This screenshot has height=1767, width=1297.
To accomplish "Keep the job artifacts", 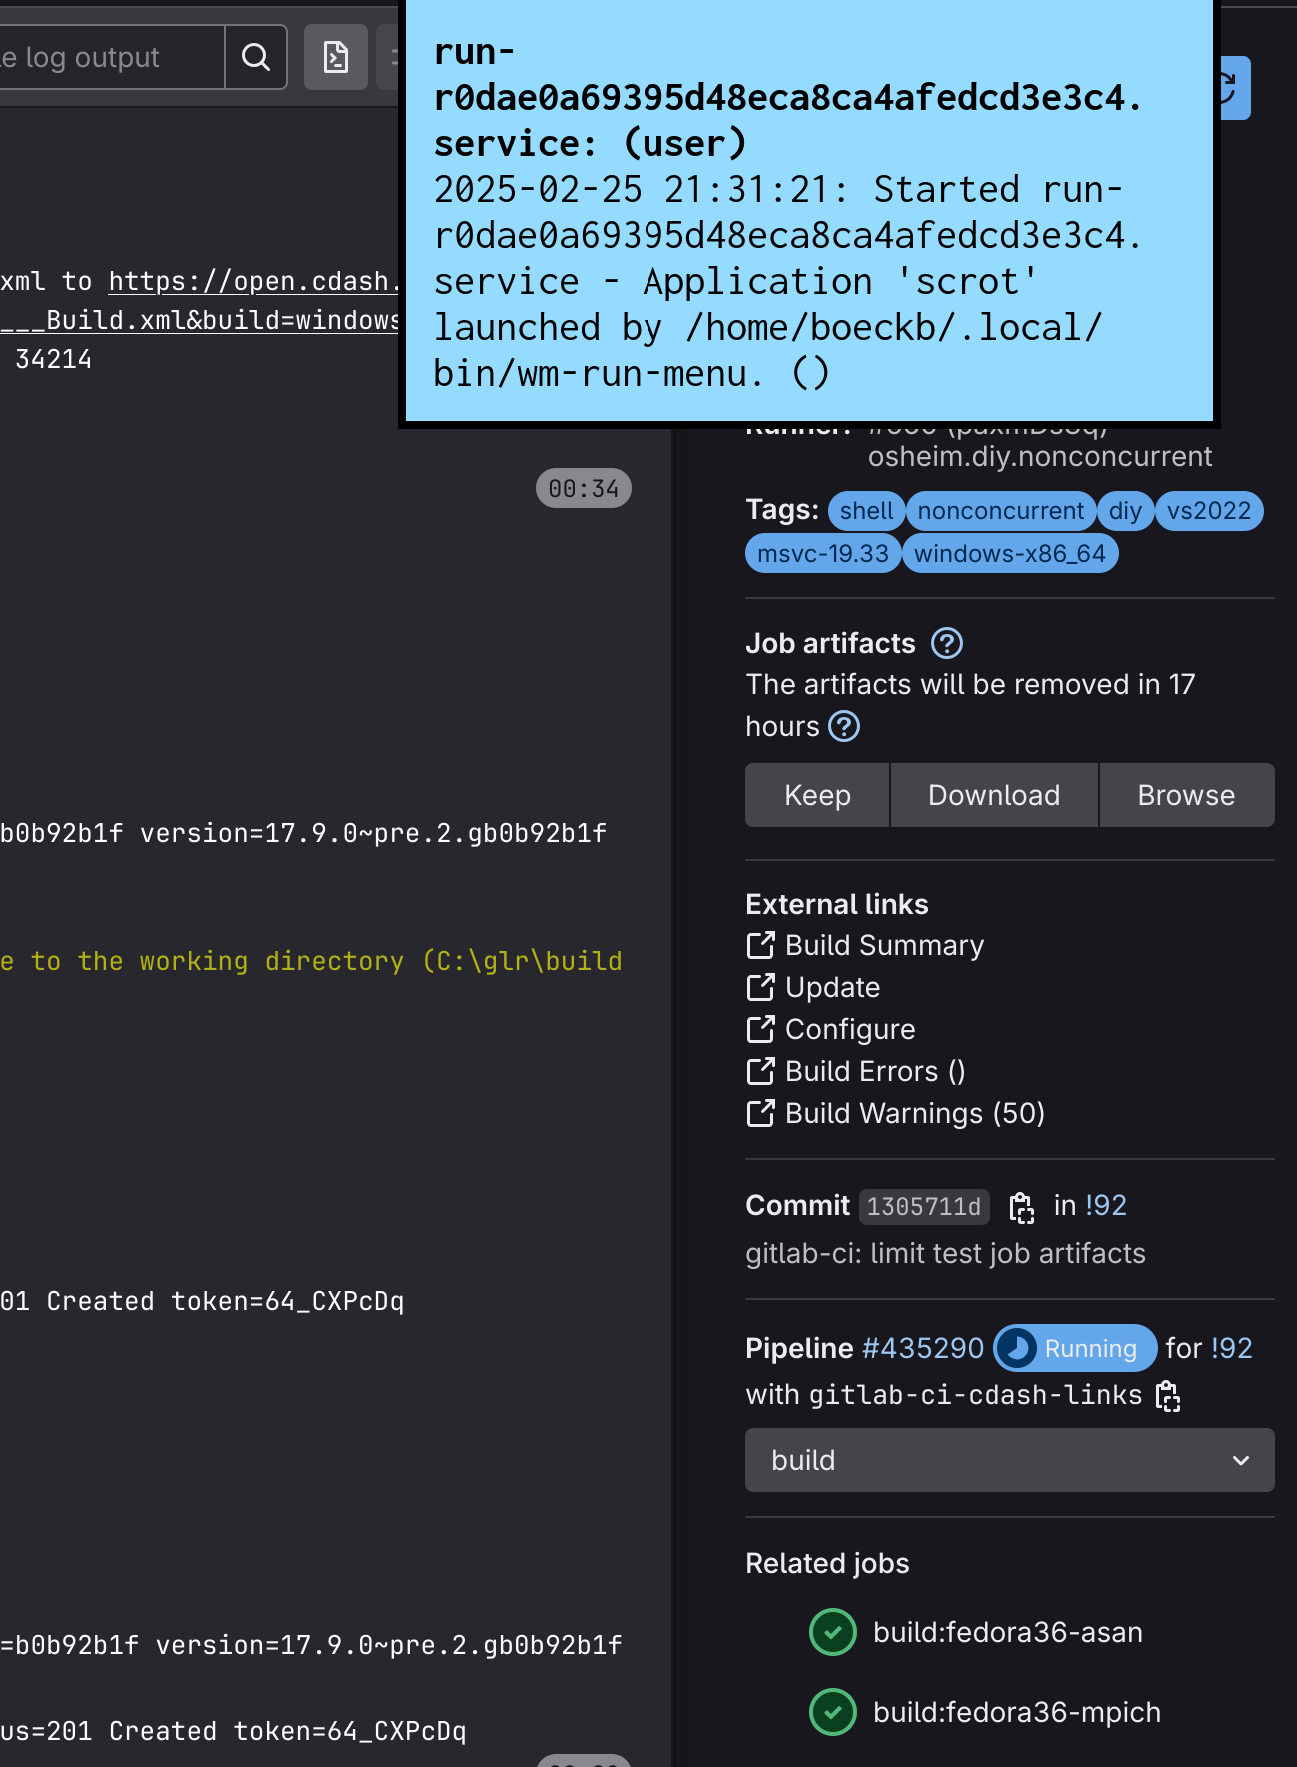I will [x=817, y=795].
